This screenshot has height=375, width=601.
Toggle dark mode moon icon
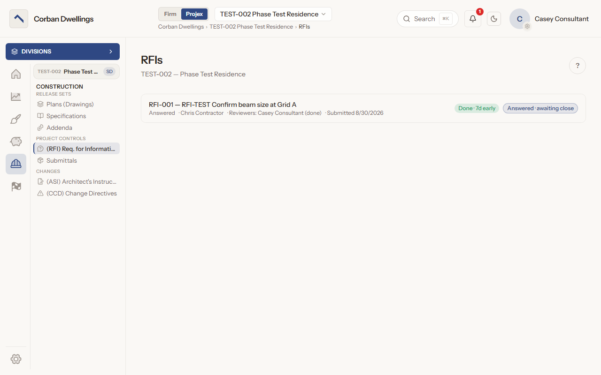click(494, 19)
